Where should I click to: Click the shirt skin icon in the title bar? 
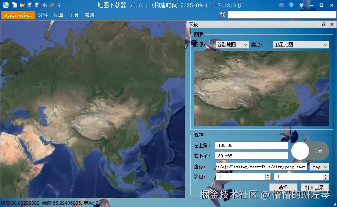click(301, 5)
